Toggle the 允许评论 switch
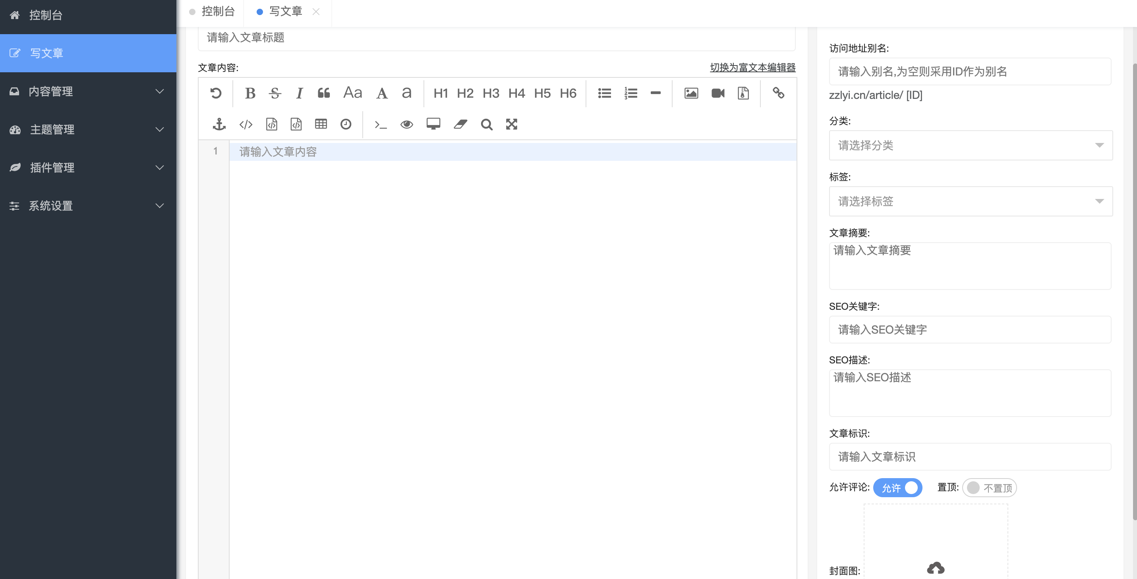Image resolution: width=1137 pixels, height=579 pixels. (x=897, y=488)
